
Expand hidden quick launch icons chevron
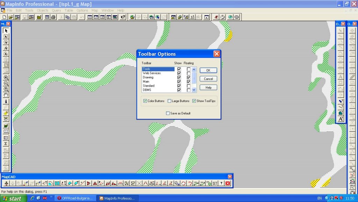51,197
